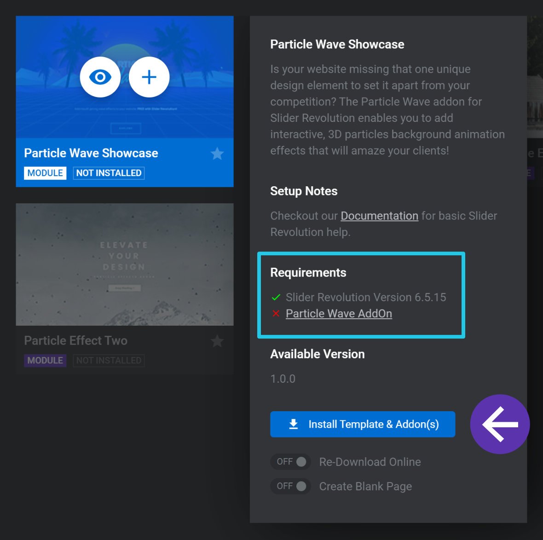Click MODULE badge on Particle Effect Two
The height and width of the screenshot is (540, 543).
45,361
